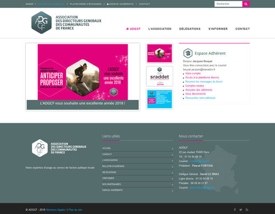Focus the Rechercher search field
Screen dimensions: 275x214
click(x=228, y=4)
